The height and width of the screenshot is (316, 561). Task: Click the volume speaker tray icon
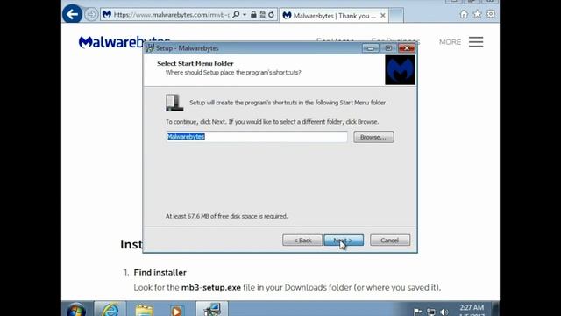pyautogui.click(x=444, y=312)
